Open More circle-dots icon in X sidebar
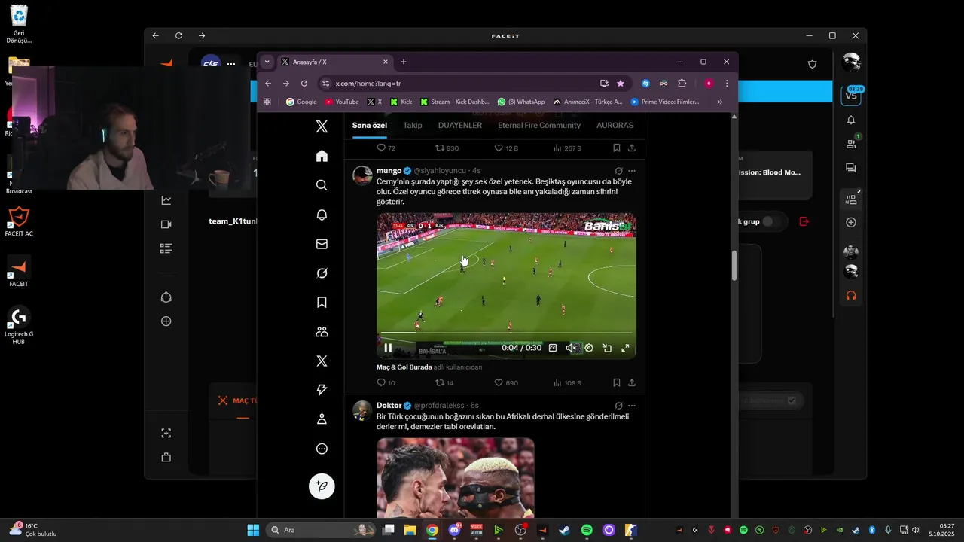 click(322, 449)
